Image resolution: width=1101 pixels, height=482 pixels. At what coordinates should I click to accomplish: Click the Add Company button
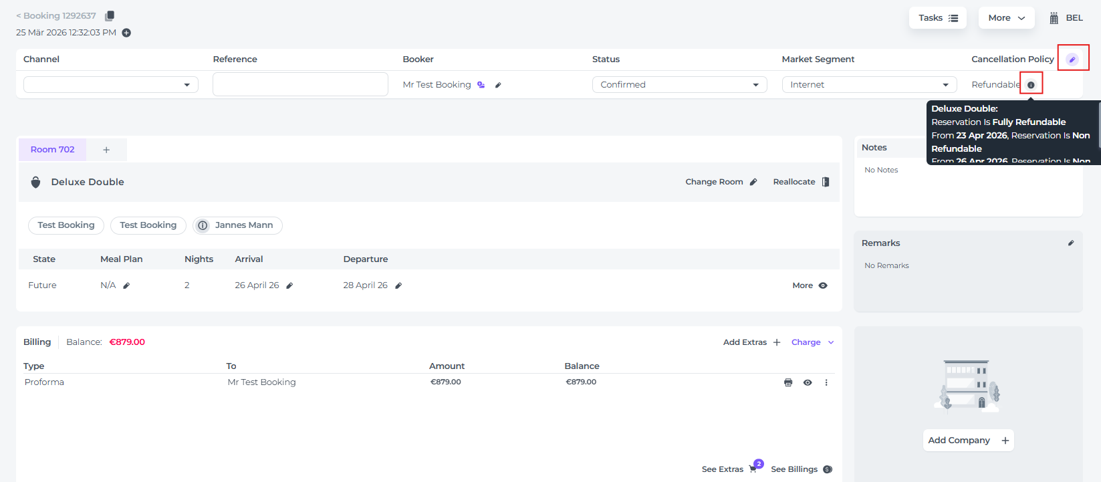point(968,441)
